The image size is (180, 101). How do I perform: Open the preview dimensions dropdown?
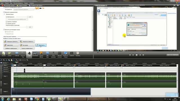tap(101, 5)
